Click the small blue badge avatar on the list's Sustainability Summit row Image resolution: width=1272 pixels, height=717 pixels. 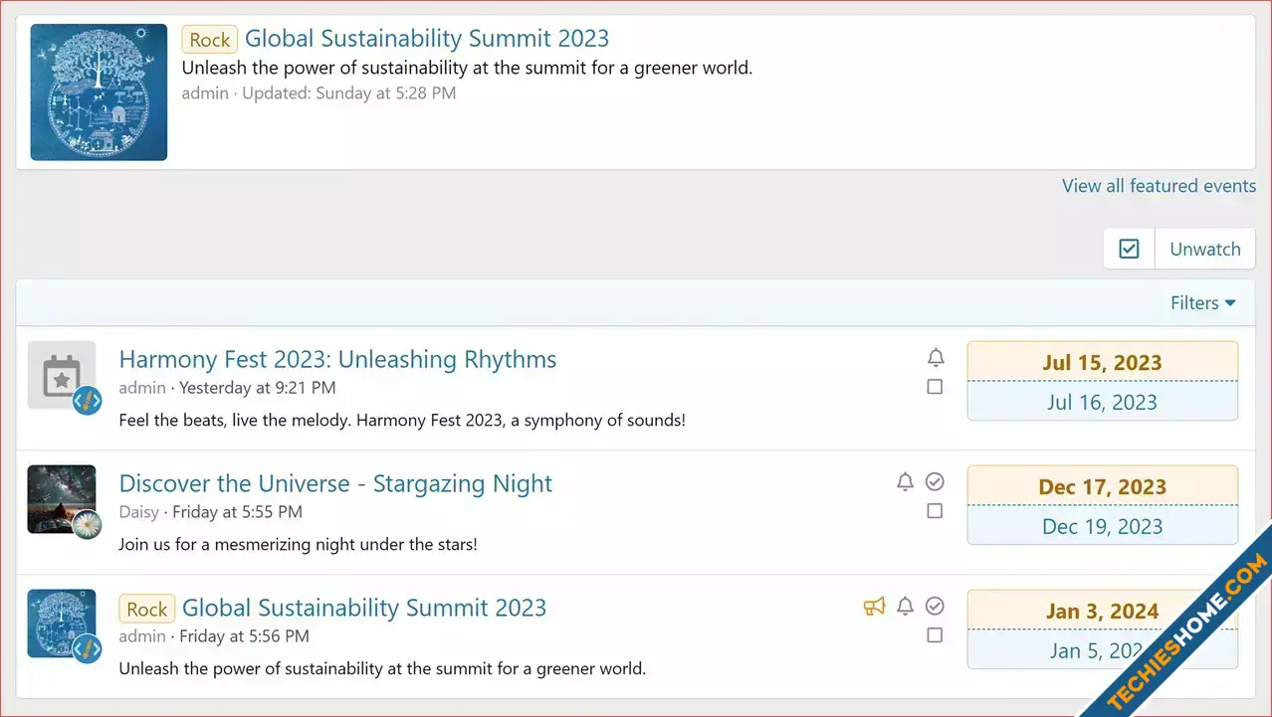point(88,649)
